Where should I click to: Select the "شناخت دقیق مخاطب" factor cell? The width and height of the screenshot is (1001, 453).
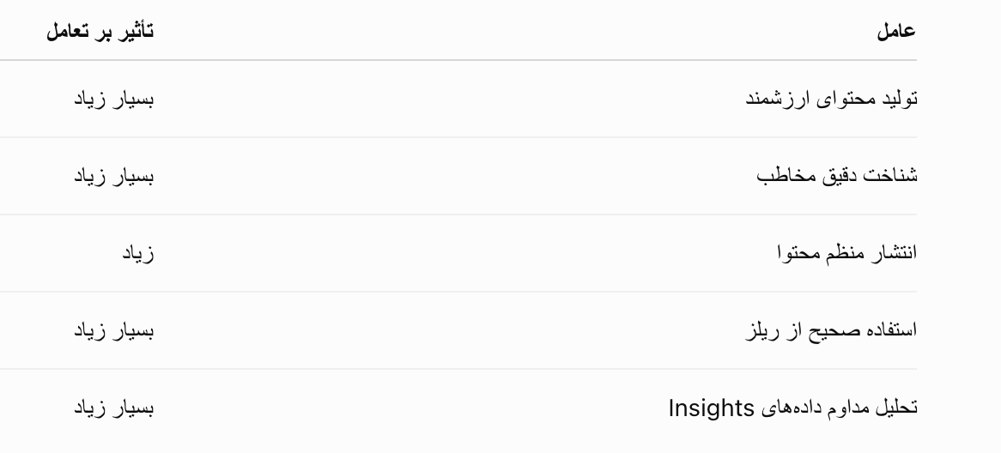point(837,176)
